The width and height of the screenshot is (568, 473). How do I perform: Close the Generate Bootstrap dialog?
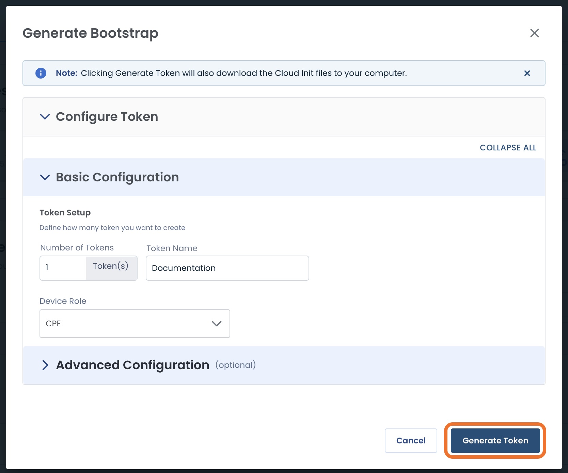(534, 33)
